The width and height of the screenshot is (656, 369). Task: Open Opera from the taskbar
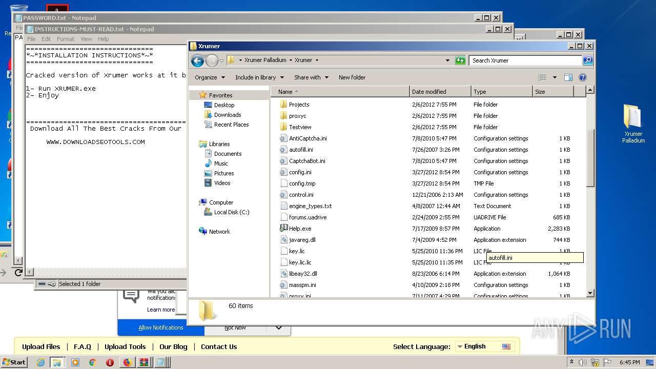(110, 362)
